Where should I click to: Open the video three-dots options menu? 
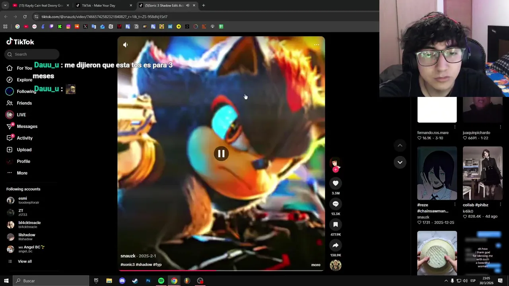tap(317, 45)
